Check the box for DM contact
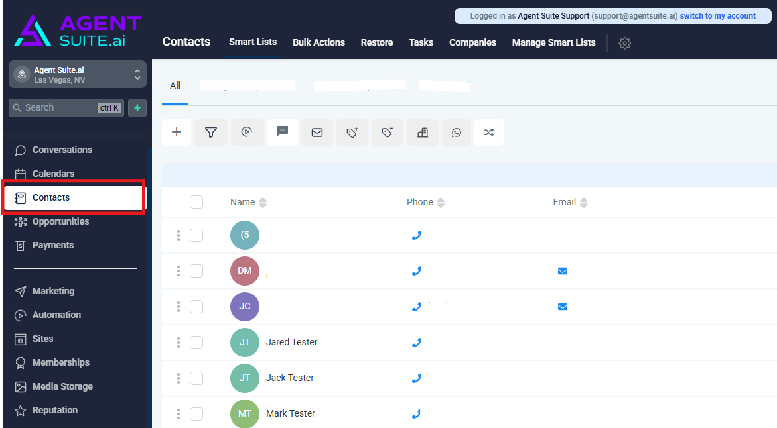 196,271
